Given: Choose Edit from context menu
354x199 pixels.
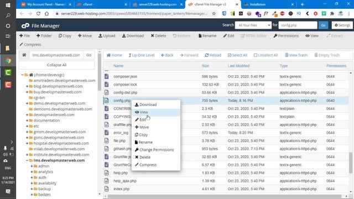Looking at the screenshot, I should tap(156, 119).
